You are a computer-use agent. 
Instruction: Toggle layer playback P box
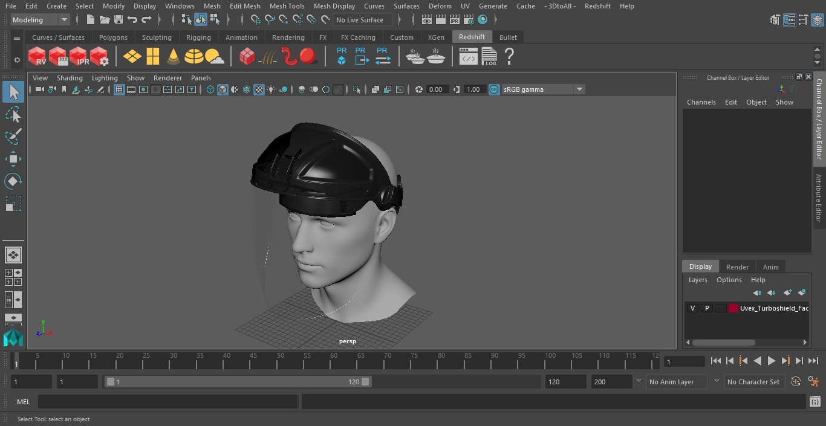(706, 308)
